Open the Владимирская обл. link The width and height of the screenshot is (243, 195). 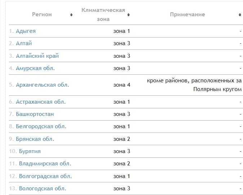(45, 164)
